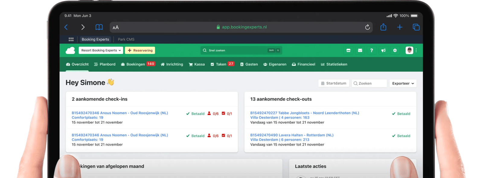The image size is (483, 178).
Task: Open the app grid switcher icon
Action: (71, 39)
